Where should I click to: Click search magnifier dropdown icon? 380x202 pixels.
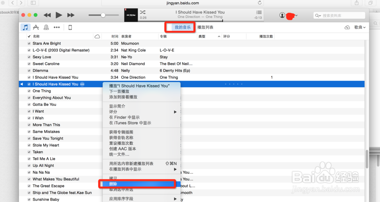(x=318, y=16)
